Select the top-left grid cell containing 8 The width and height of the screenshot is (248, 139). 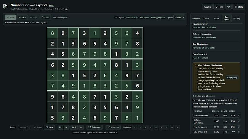click(x=53, y=33)
